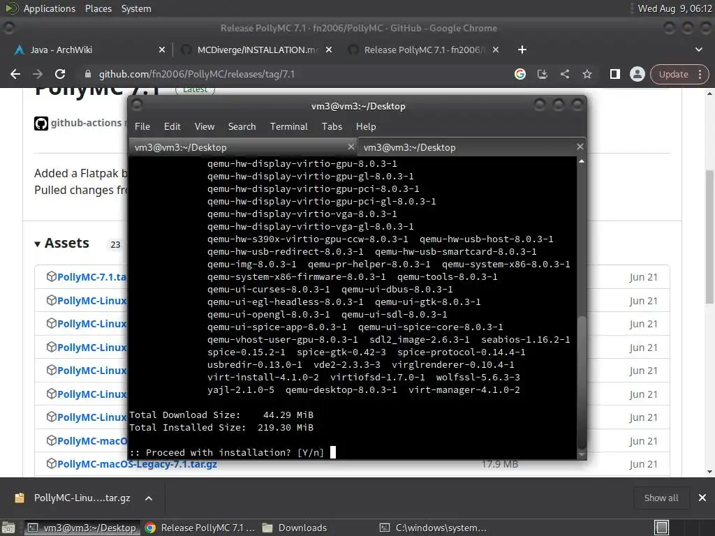Open the terminal Search menu

(242, 127)
